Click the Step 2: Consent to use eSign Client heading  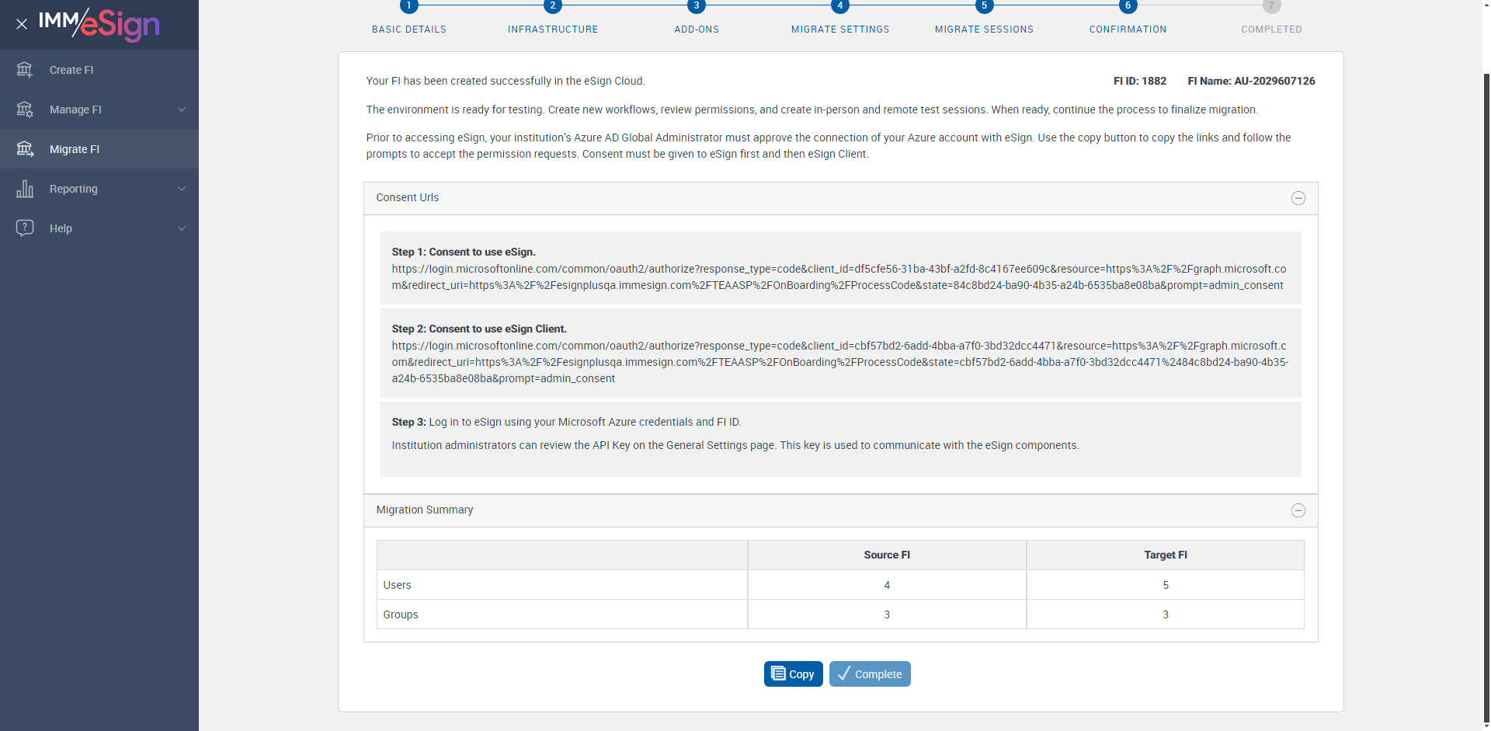coord(479,329)
